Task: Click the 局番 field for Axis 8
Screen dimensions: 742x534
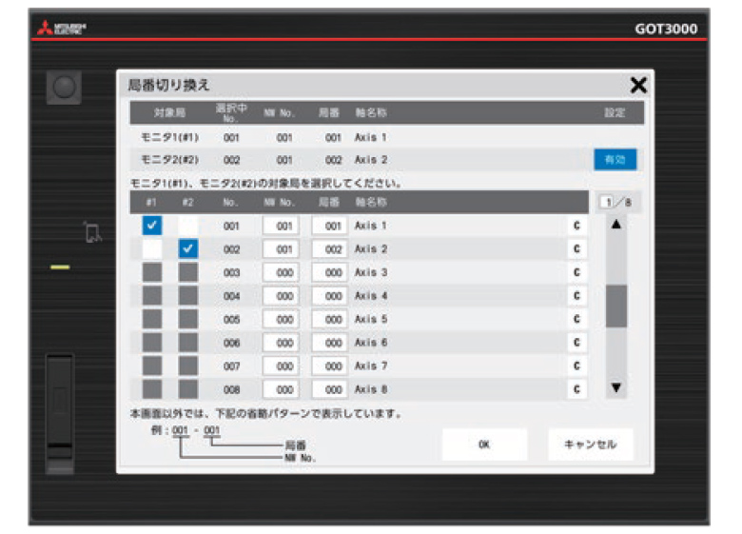Action: point(330,389)
